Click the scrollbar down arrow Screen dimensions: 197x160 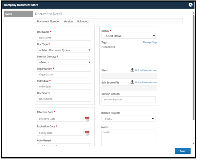click(193, 144)
